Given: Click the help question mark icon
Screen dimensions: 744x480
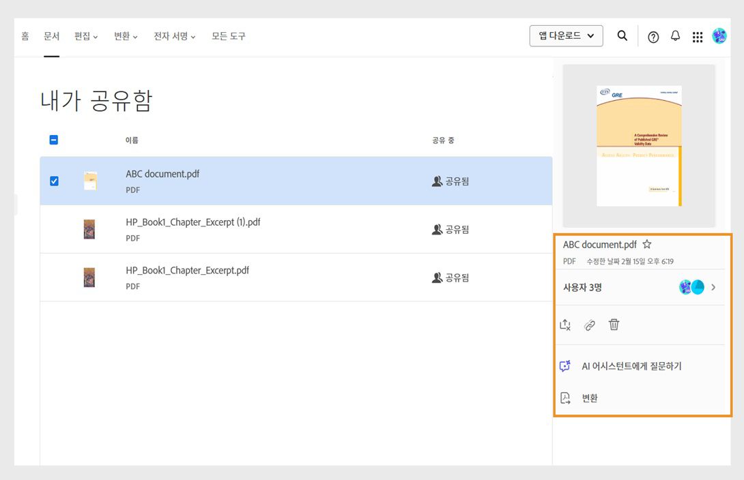Looking at the screenshot, I should click(x=653, y=36).
